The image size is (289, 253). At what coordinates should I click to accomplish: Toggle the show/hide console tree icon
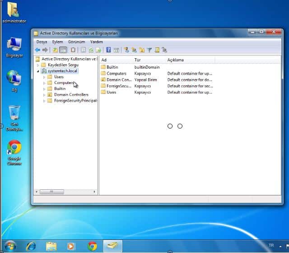click(x=63, y=50)
